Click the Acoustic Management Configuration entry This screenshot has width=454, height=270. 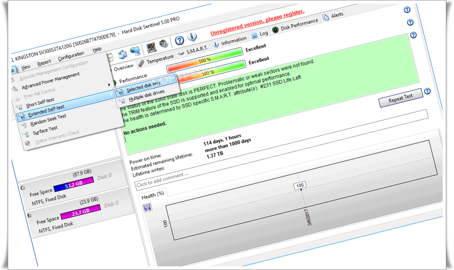(54, 70)
